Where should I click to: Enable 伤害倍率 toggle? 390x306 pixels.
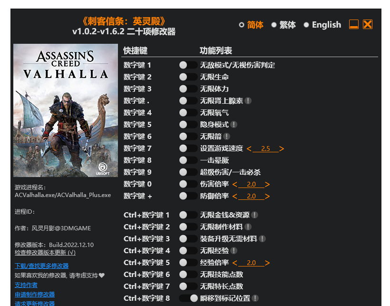[x=188, y=184]
